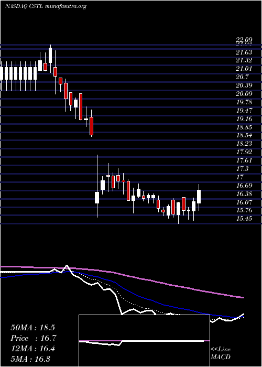The height and width of the screenshot is (367, 262).
Task: Click the 18.23 price axis label
Action: point(244,144)
